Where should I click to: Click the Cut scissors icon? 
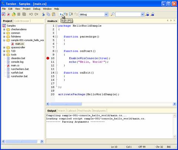43,14
